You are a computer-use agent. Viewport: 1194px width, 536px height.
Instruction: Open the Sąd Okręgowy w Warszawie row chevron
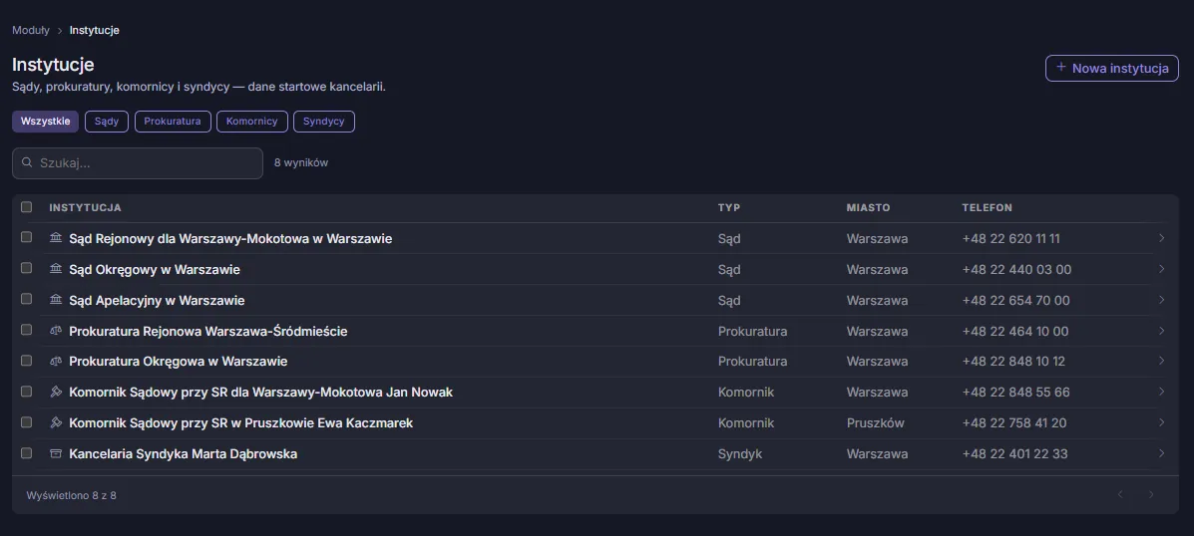tap(1161, 269)
